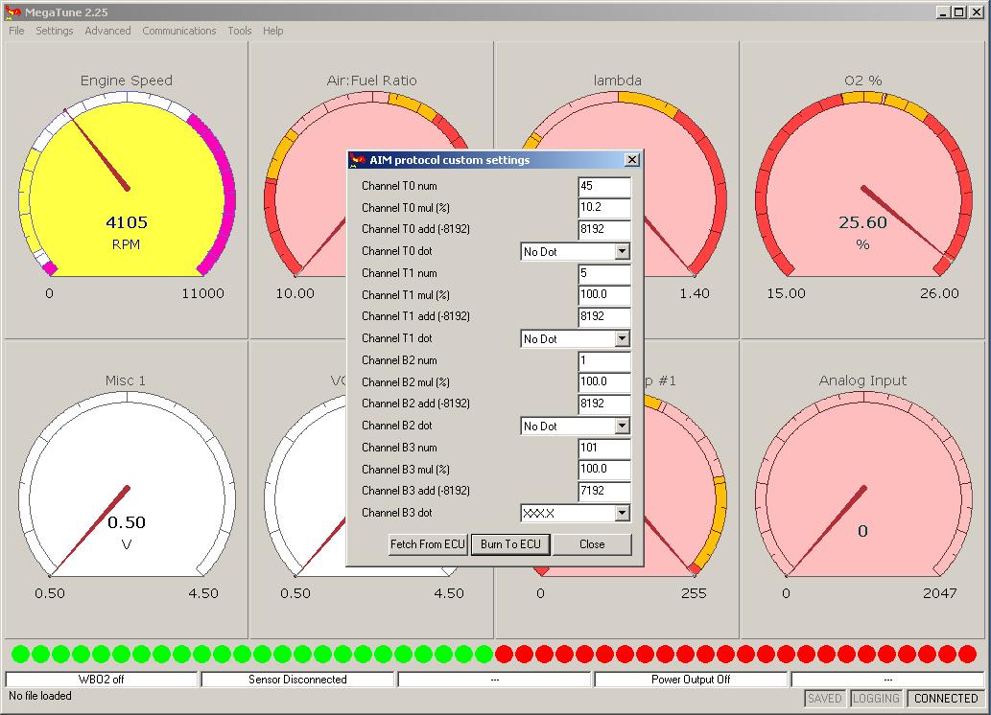Click the Close button in the dialog
Screen dimensions: 991x715
coord(592,544)
